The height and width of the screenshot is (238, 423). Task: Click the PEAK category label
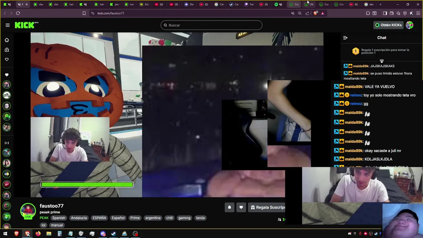tap(44, 218)
